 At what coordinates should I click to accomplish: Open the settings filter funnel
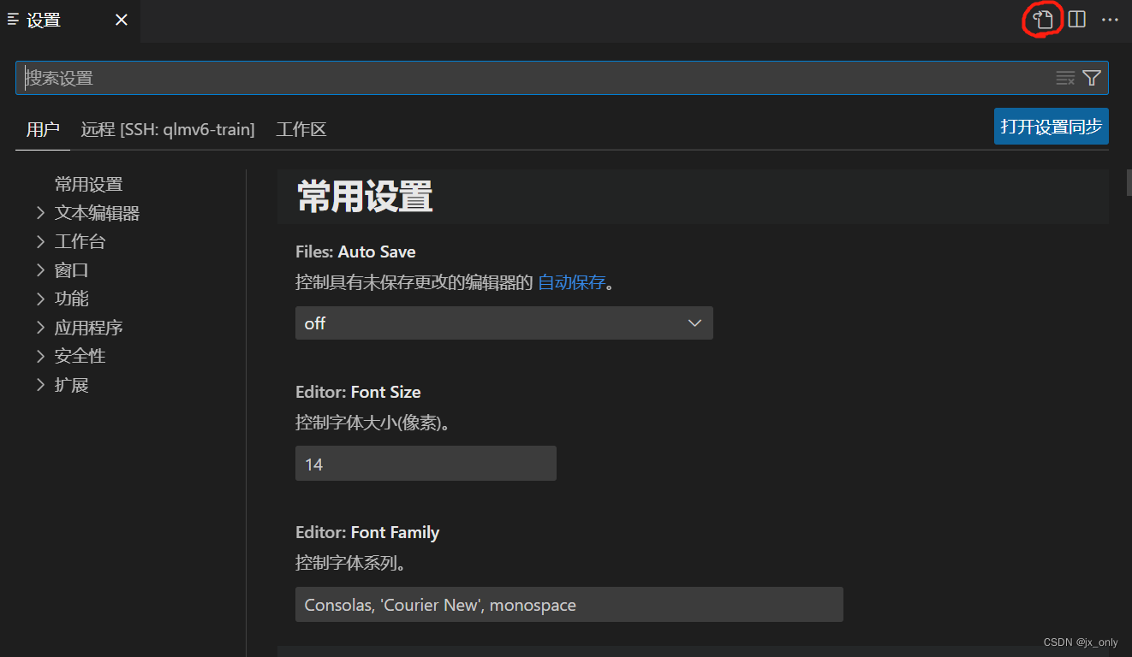(x=1092, y=78)
